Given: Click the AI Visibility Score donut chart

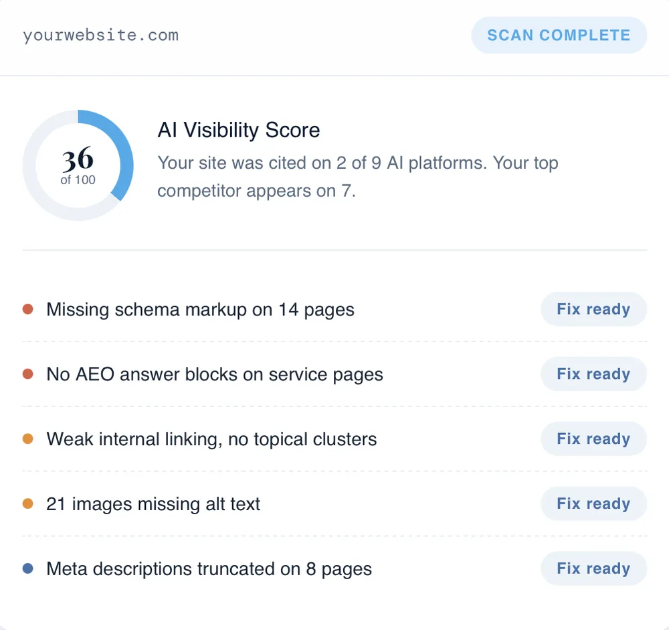Looking at the screenshot, I should point(78,165).
